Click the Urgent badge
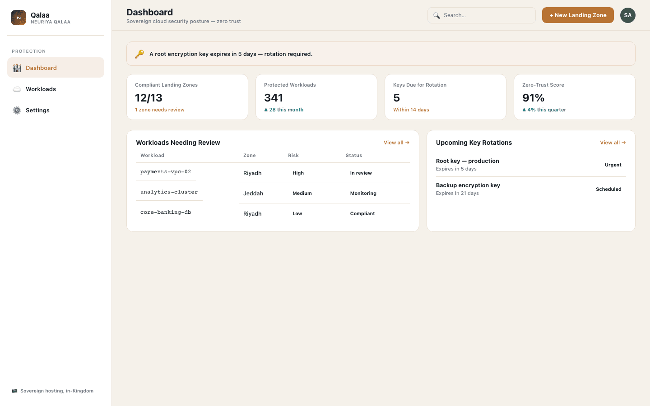 (613, 165)
